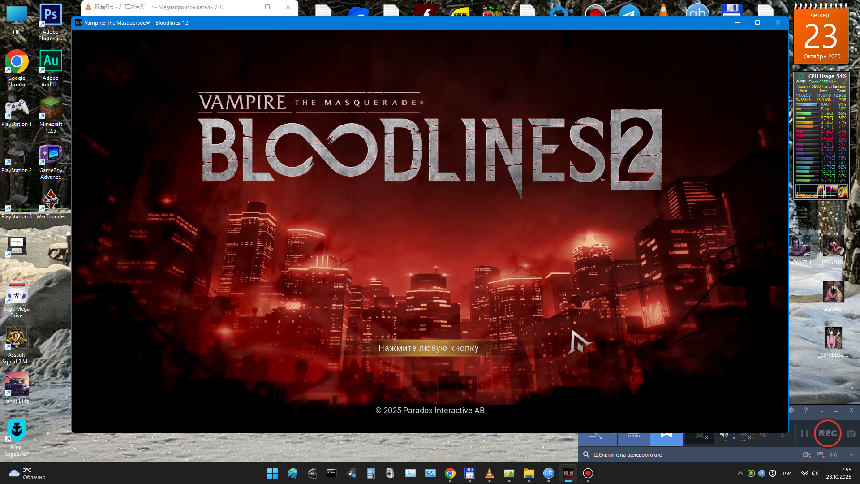Image resolution: width=860 pixels, height=484 pixels.
Task: Toggle the microphone recording icon
Action: [744, 436]
